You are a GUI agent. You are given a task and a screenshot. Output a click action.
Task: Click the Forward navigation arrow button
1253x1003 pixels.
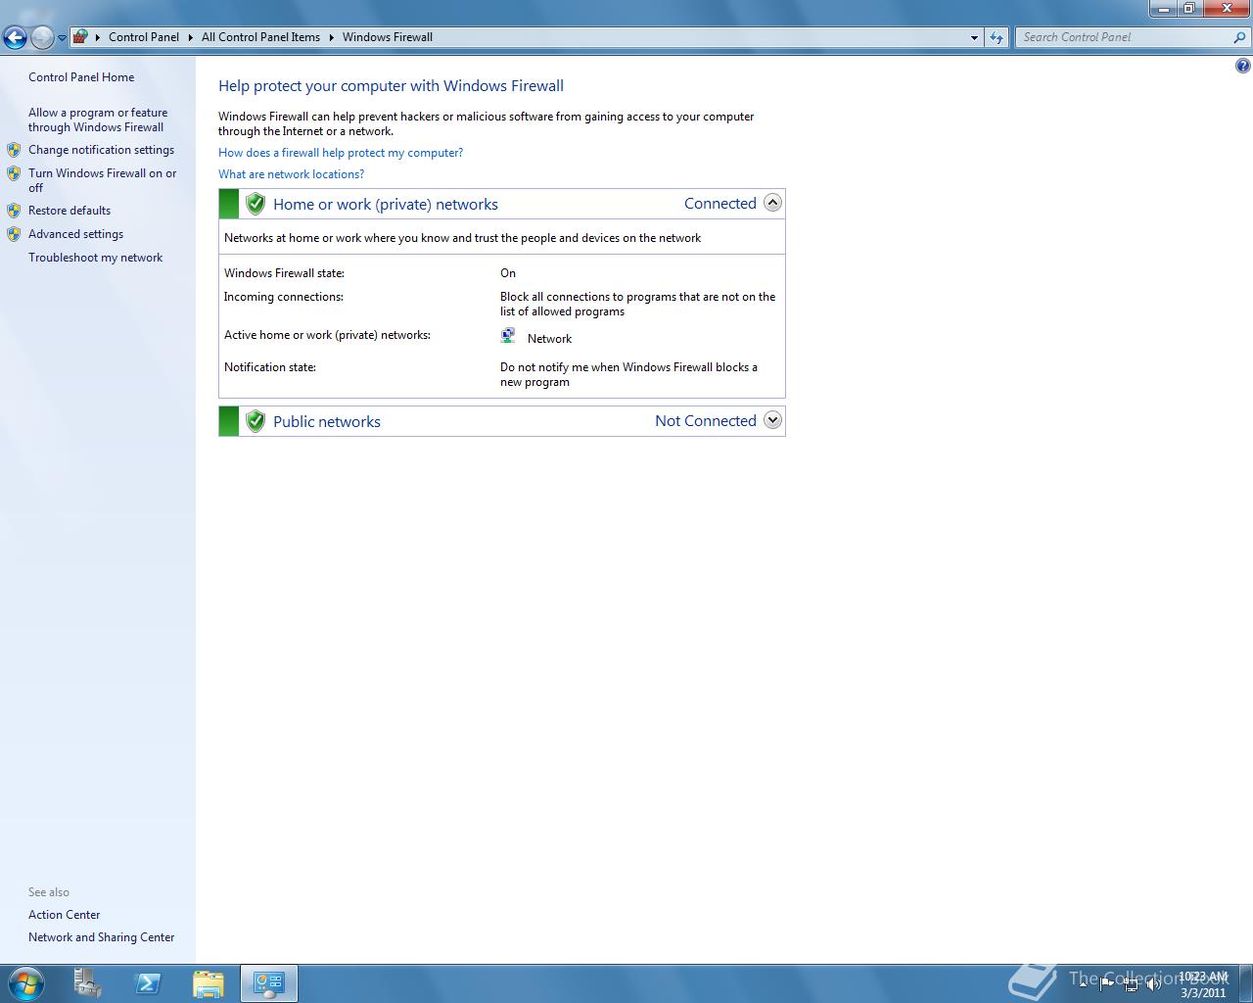(42, 37)
